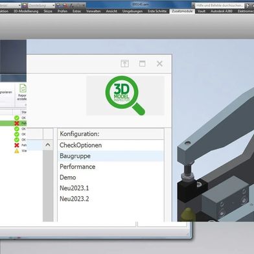The image size is (254, 254).
Task: Maximize the configuration dialog window
Action: 142,63
